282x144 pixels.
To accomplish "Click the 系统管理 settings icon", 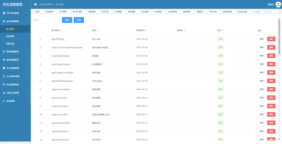I will (4, 101).
